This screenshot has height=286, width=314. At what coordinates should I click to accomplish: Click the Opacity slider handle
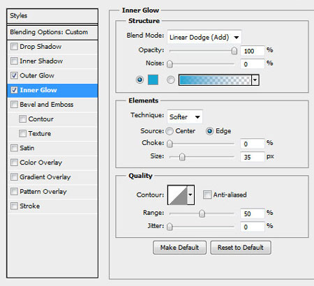pos(234,51)
